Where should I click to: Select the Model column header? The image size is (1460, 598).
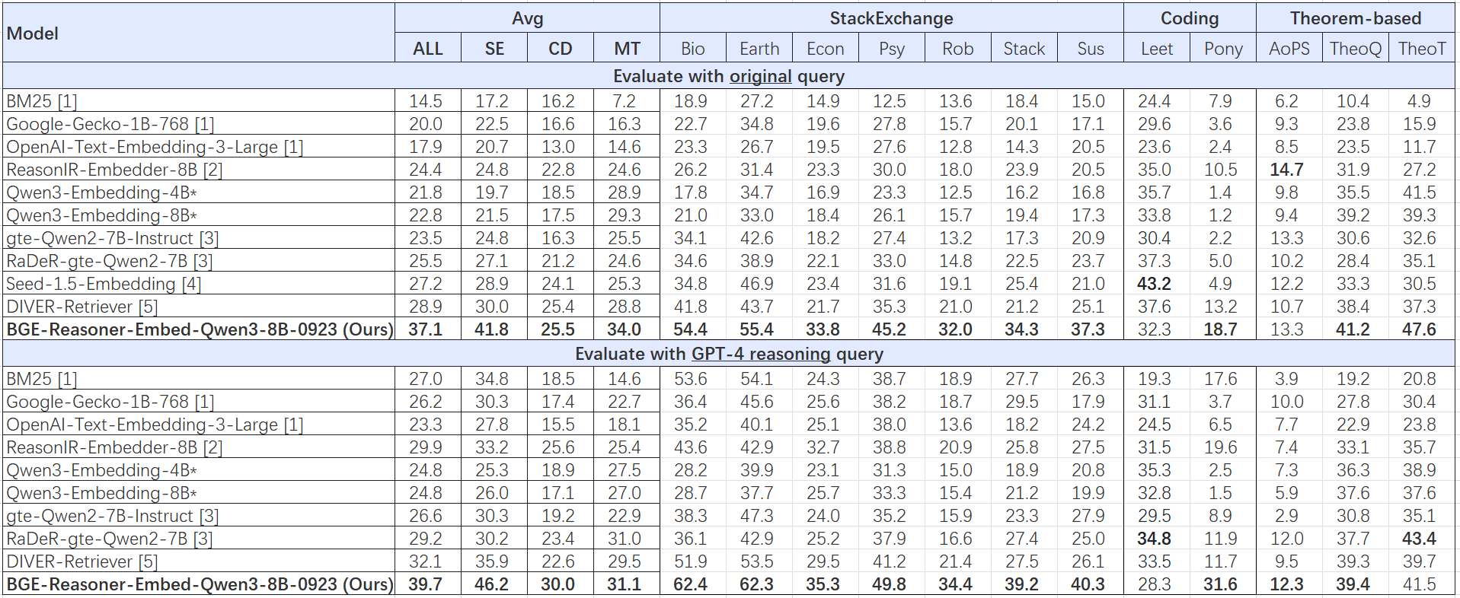click(x=33, y=33)
